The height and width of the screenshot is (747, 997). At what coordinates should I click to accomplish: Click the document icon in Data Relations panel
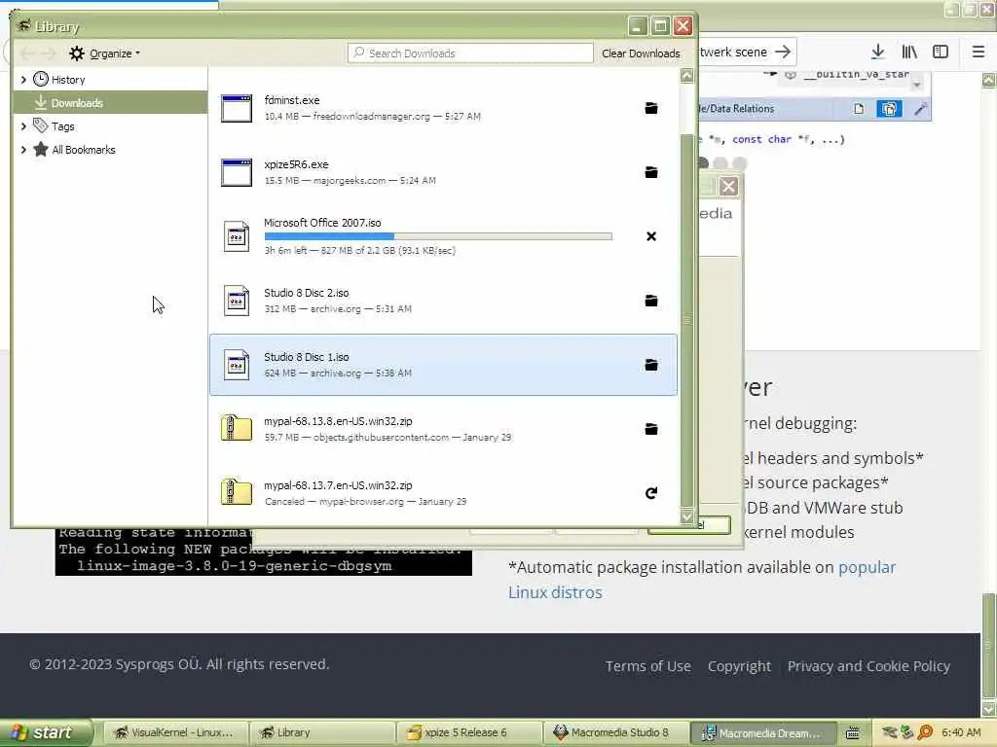point(859,109)
